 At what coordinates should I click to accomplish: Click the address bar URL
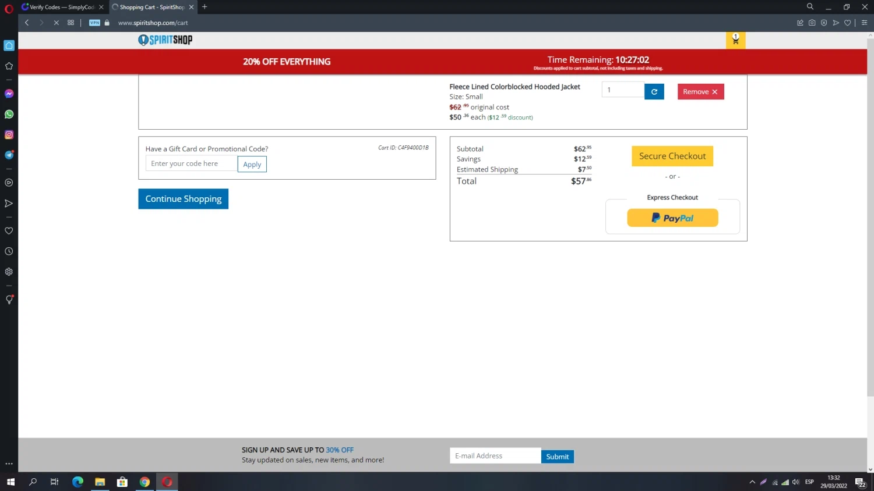click(x=153, y=23)
